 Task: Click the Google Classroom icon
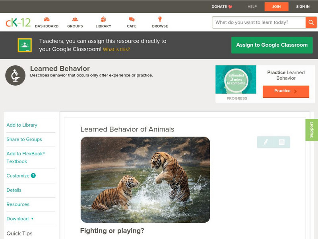pyautogui.click(x=25, y=45)
